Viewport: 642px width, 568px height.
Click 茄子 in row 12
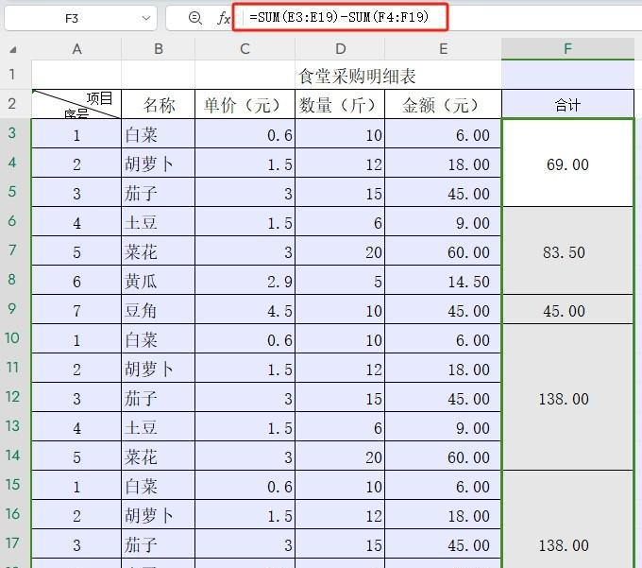(x=159, y=398)
